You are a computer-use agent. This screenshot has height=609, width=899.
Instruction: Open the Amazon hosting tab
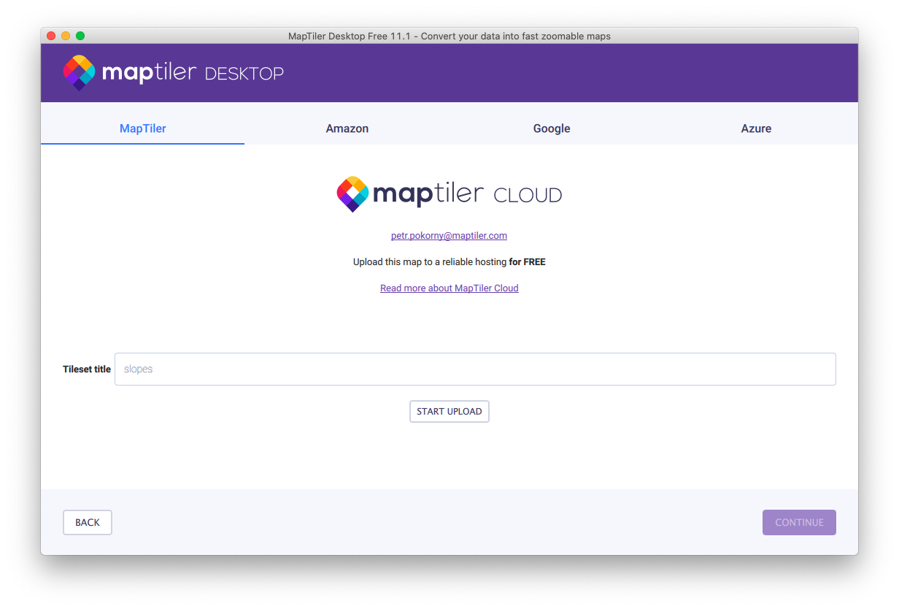coord(347,129)
